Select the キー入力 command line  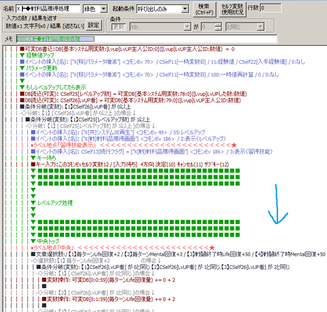130,165
